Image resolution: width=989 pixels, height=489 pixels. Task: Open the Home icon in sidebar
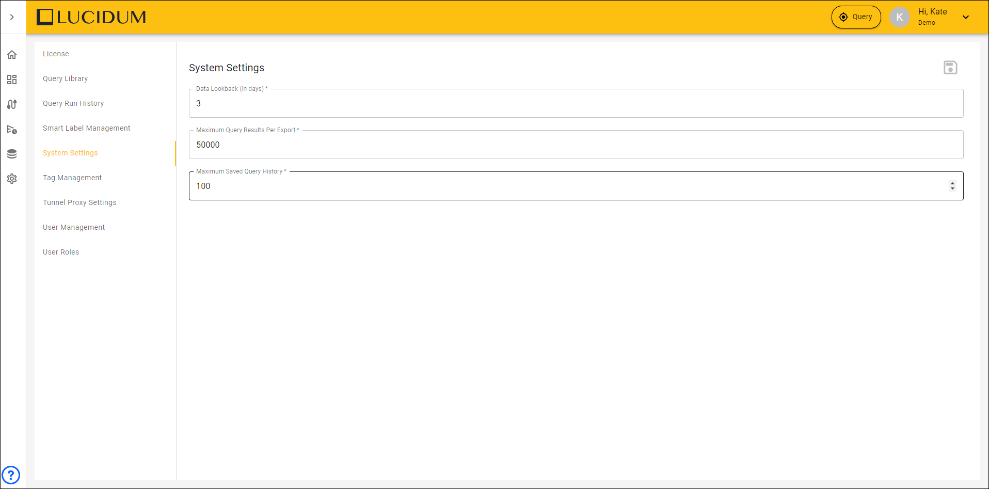click(12, 55)
